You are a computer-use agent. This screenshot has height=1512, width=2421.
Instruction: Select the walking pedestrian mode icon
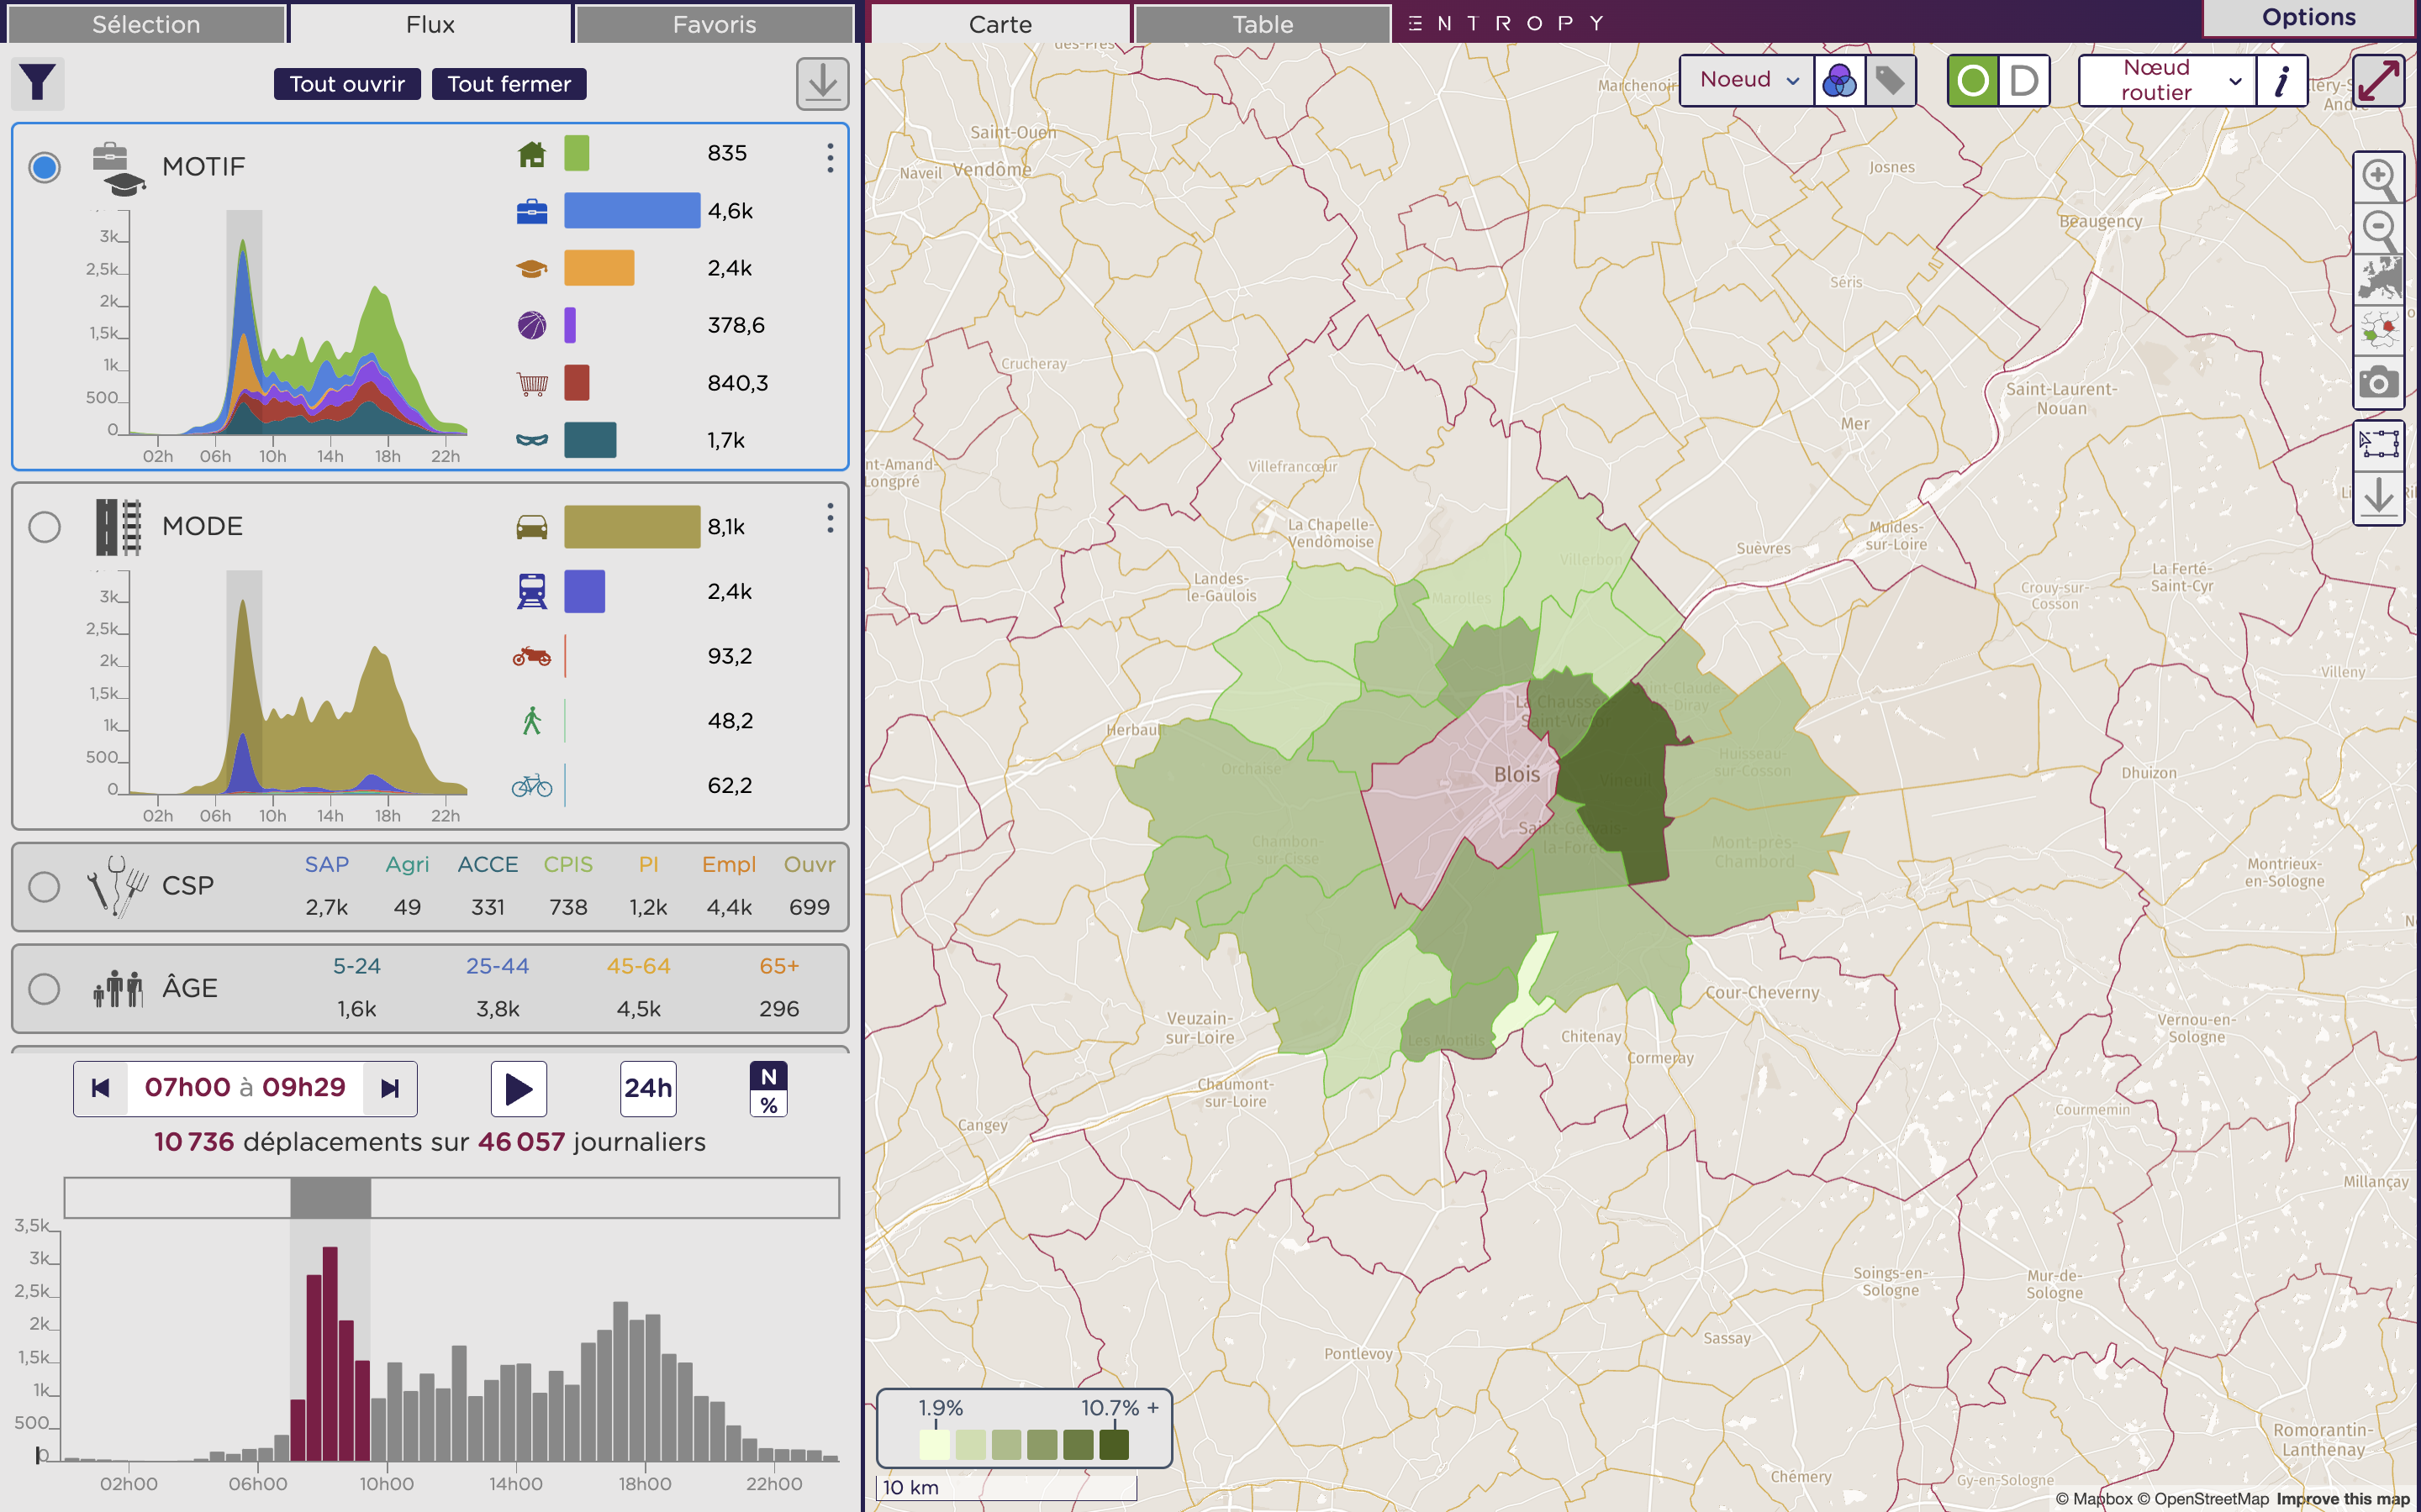pyautogui.click(x=531, y=721)
